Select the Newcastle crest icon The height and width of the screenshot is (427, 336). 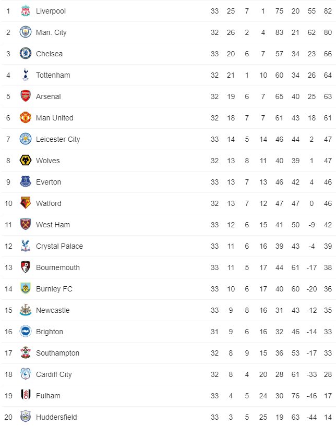point(26,310)
